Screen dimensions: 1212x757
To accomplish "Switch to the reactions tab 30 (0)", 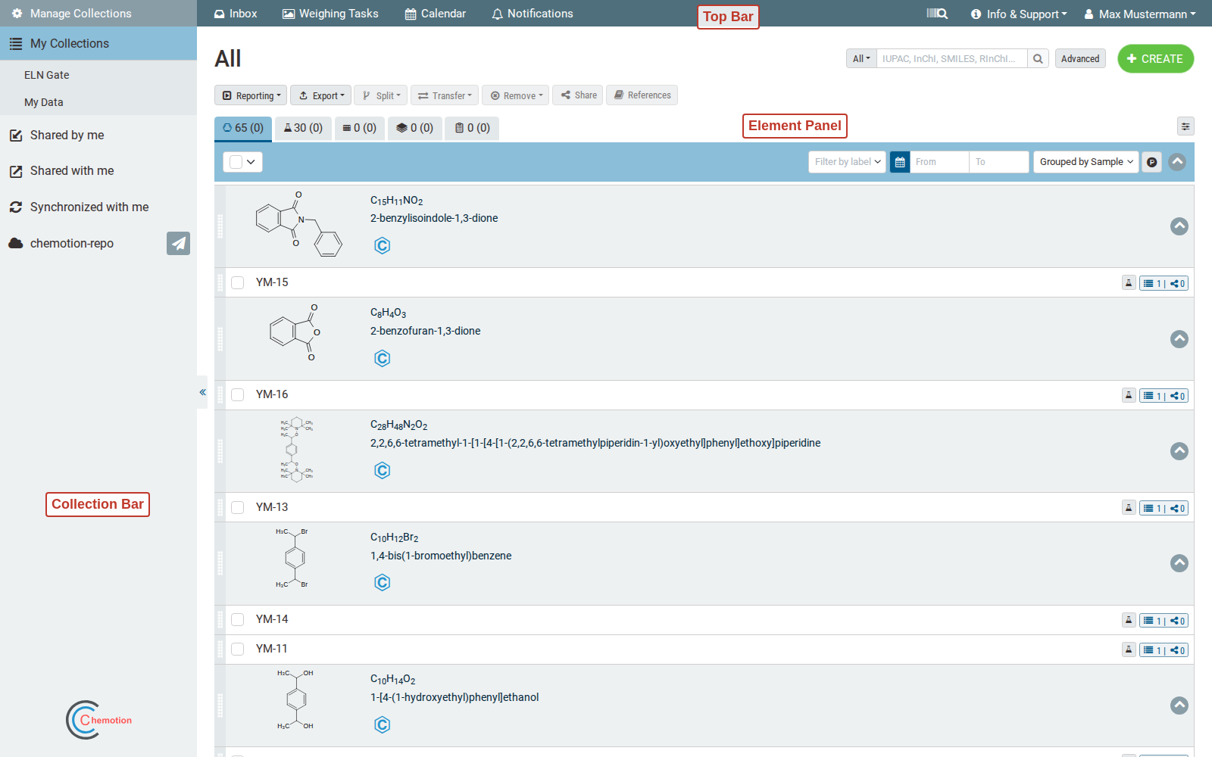I will click(303, 128).
